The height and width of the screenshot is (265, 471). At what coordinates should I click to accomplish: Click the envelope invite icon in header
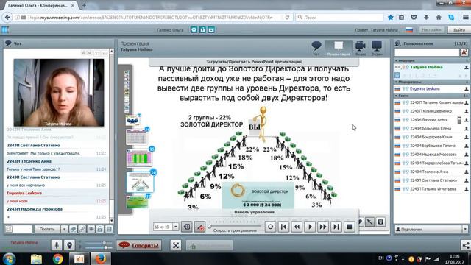211,29
